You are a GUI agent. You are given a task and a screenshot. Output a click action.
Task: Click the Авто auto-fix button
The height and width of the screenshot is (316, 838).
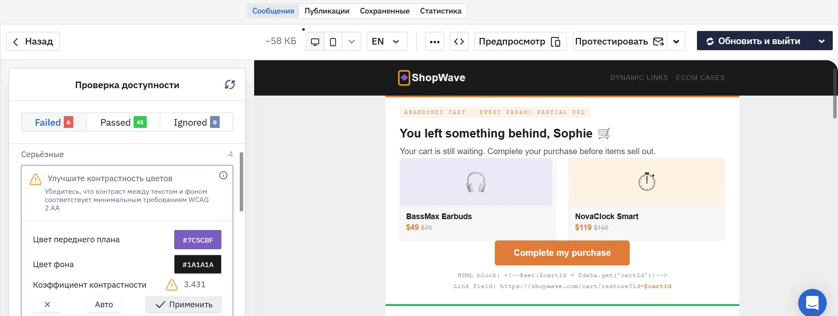pyautogui.click(x=104, y=304)
